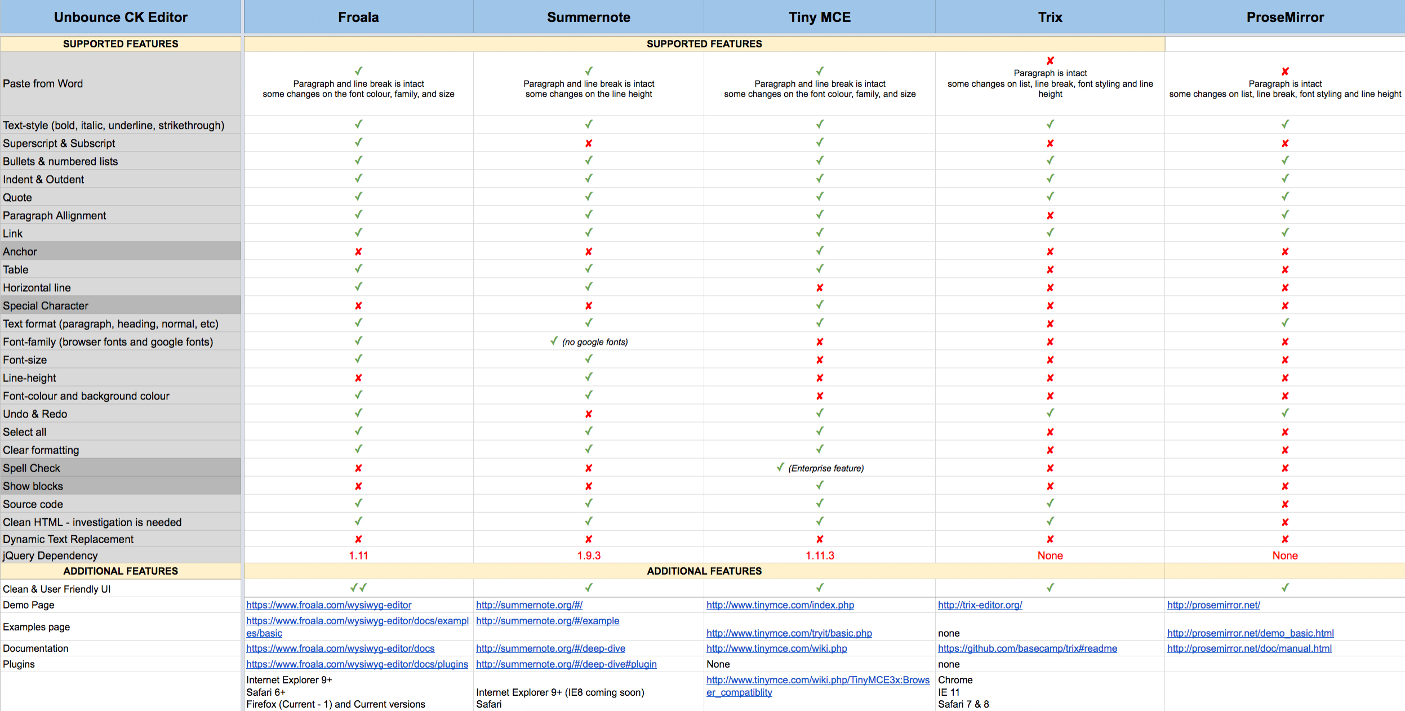The height and width of the screenshot is (711, 1405).
Task: Click ProseMirror's checkmark for Undo & Redo
Action: pyautogui.click(x=1285, y=413)
